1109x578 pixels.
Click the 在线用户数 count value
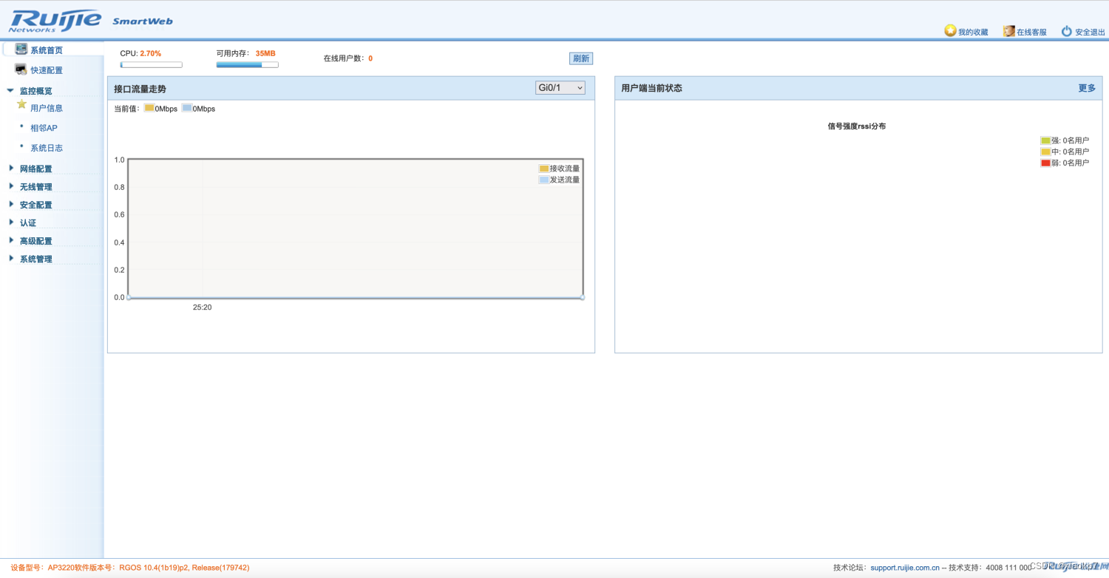[370, 58]
